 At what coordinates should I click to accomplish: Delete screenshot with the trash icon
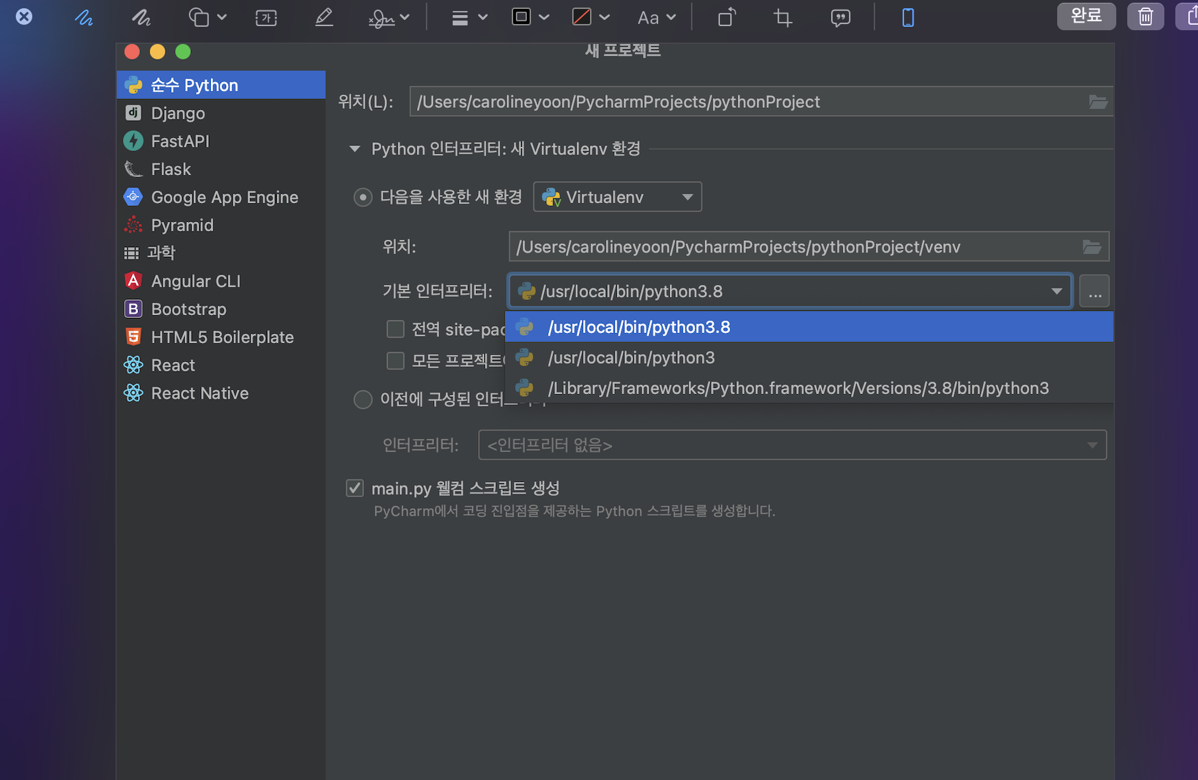[1146, 16]
